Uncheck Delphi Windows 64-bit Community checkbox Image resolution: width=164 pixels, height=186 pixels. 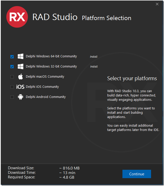pyautogui.click(x=12, y=57)
